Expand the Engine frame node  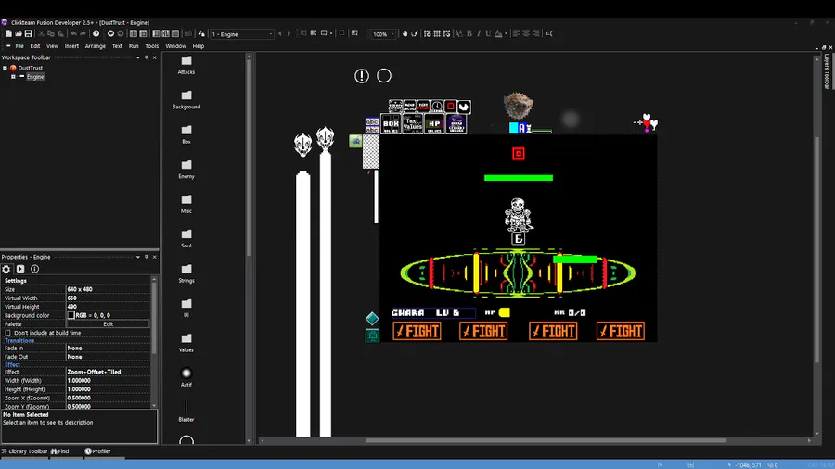pyautogui.click(x=13, y=77)
